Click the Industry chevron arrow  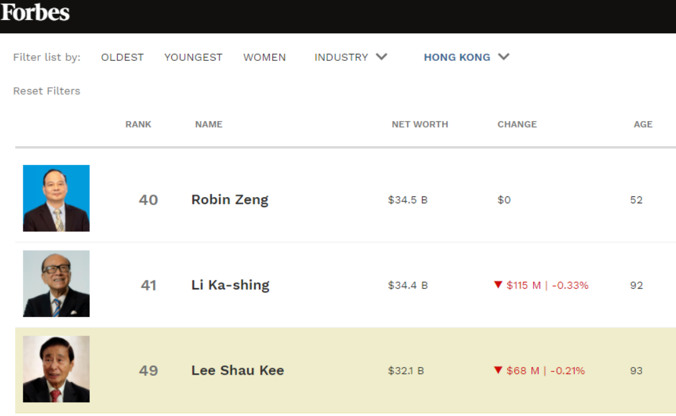[381, 57]
